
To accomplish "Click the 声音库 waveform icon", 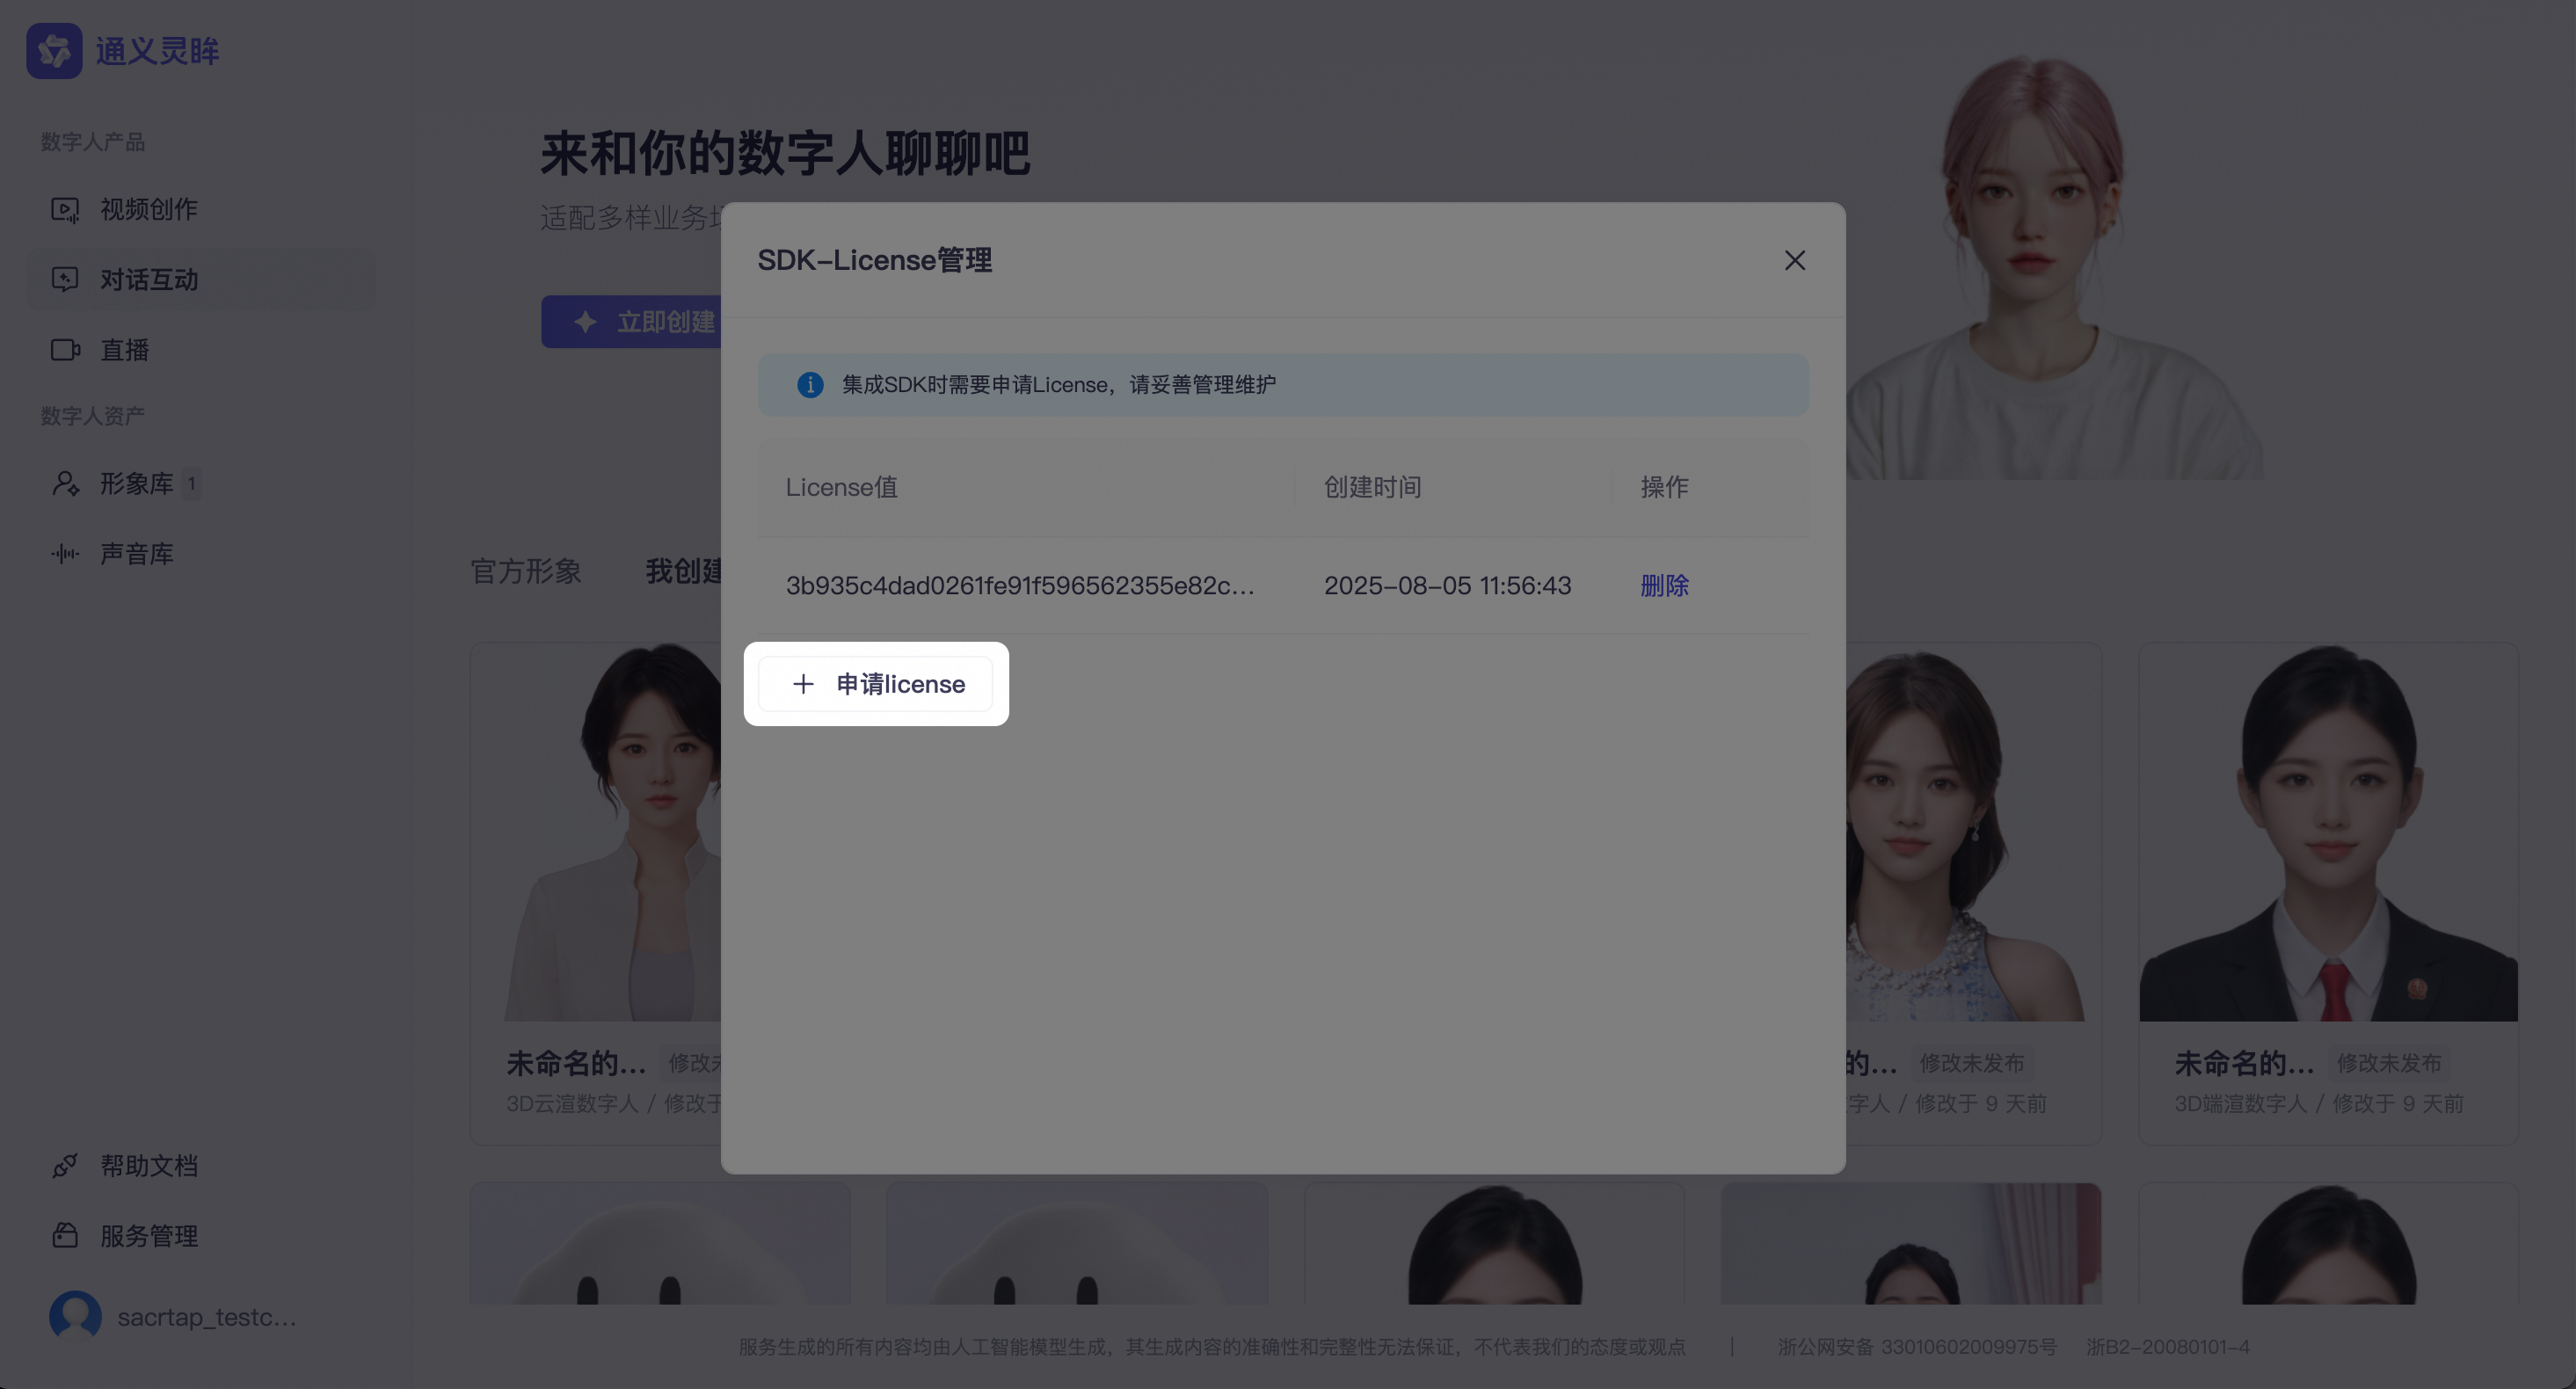I will pyautogui.click(x=65, y=554).
